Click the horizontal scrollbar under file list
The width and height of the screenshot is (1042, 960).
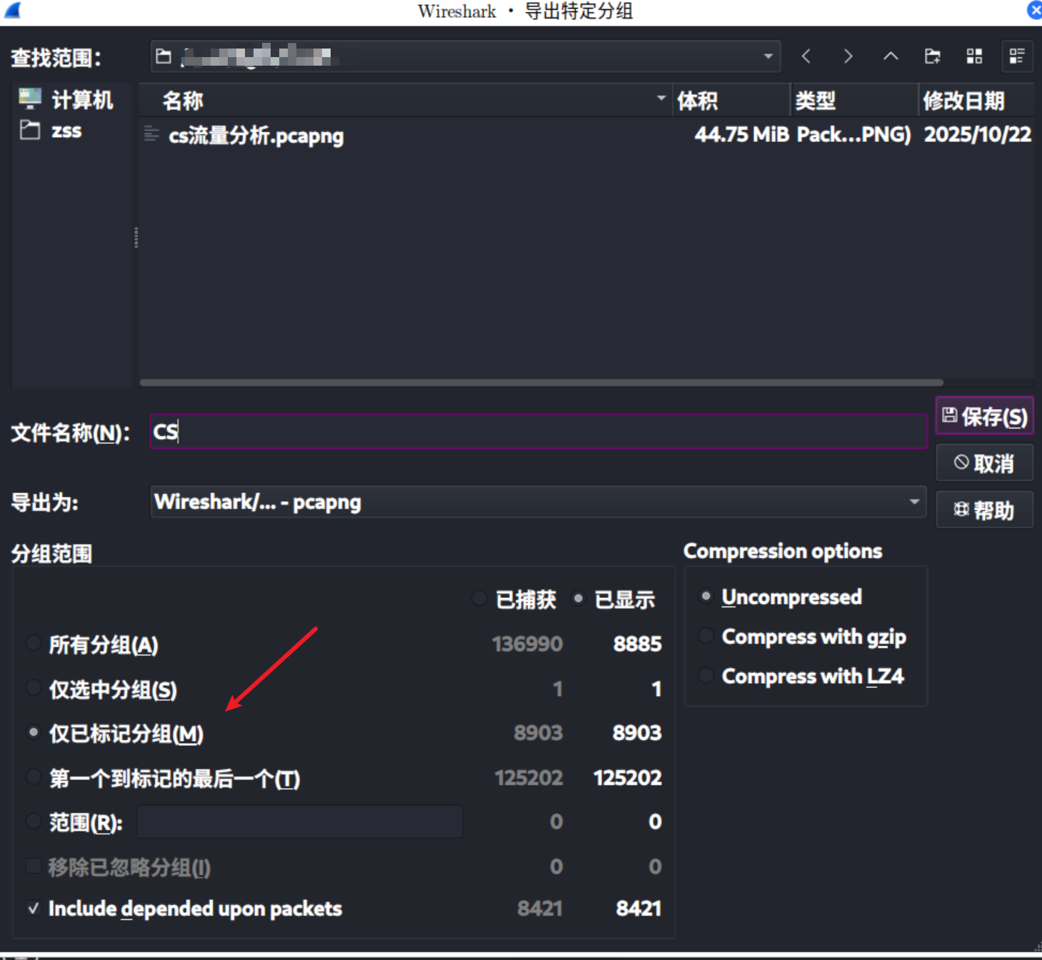pyautogui.click(x=541, y=383)
